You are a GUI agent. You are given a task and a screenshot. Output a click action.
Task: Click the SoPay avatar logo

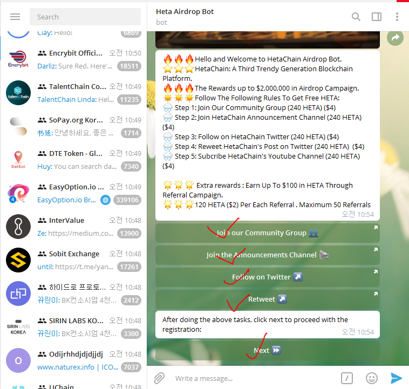(x=18, y=126)
